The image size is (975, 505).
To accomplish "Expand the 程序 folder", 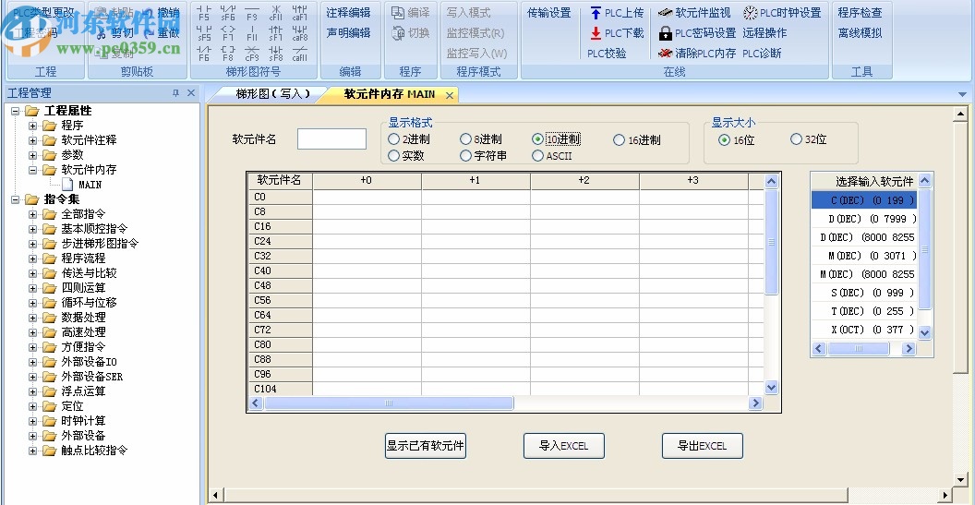I will (33, 126).
